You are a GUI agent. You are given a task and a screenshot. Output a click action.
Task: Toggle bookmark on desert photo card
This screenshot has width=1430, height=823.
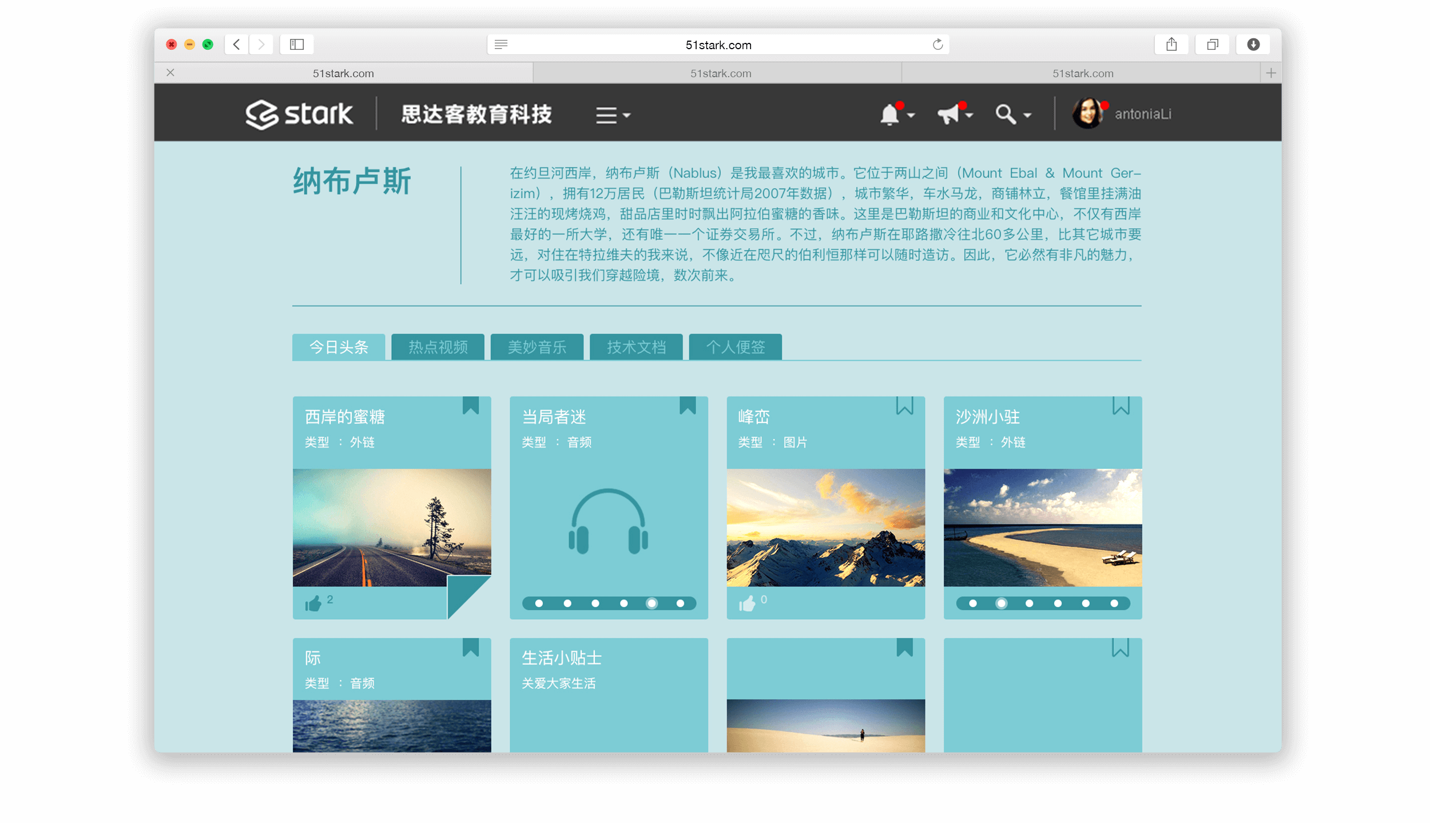(x=904, y=647)
